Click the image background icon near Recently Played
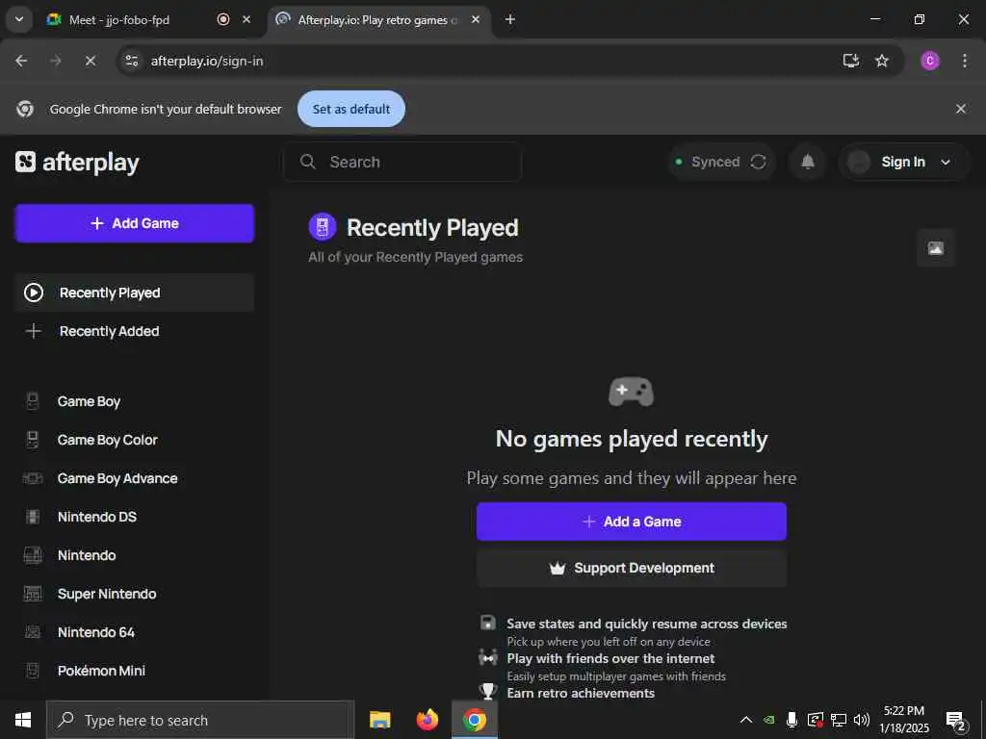This screenshot has width=986, height=739. (x=936, y=248)
